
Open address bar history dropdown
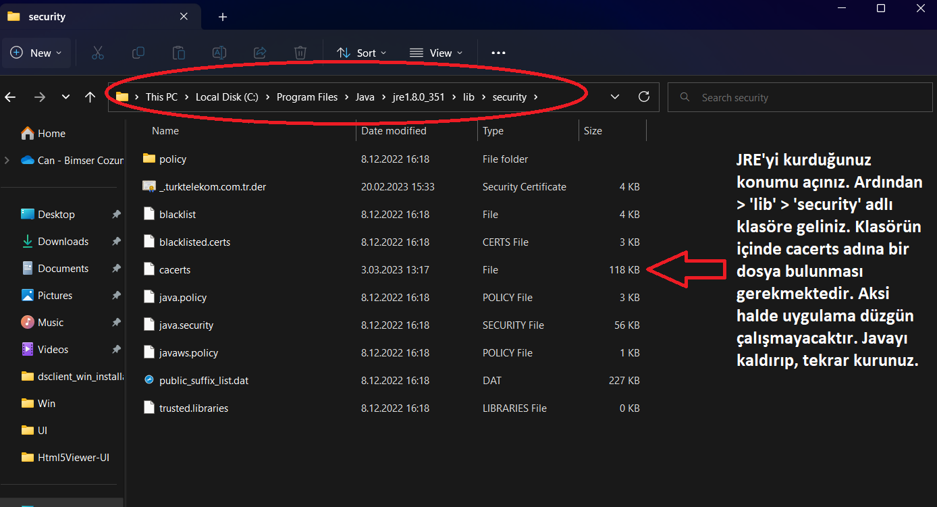[615, 97]
